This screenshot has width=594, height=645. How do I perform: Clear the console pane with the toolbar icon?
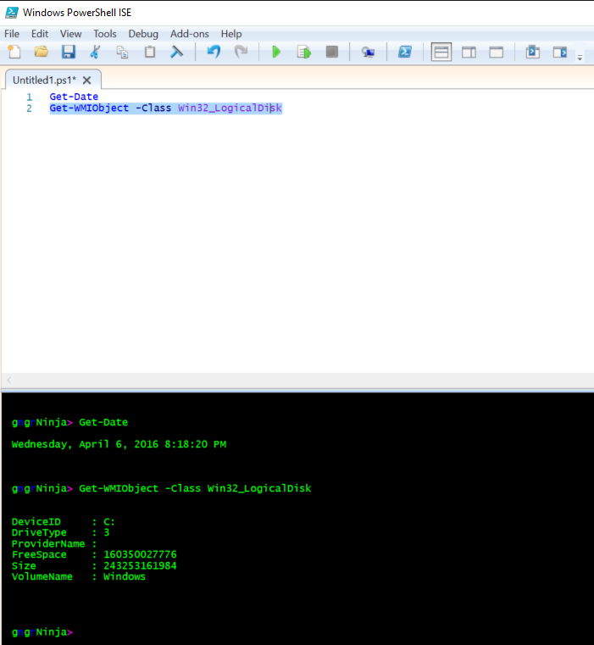(176, 53)
